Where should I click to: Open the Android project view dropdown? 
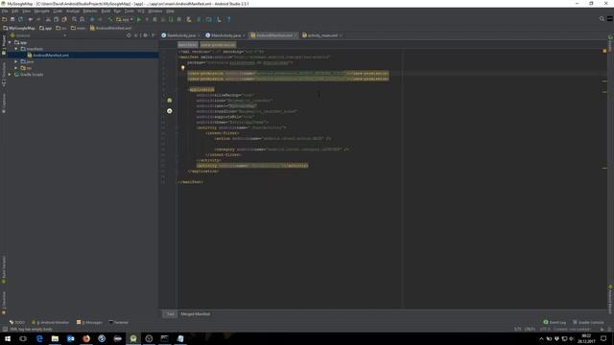coord(38,35)
